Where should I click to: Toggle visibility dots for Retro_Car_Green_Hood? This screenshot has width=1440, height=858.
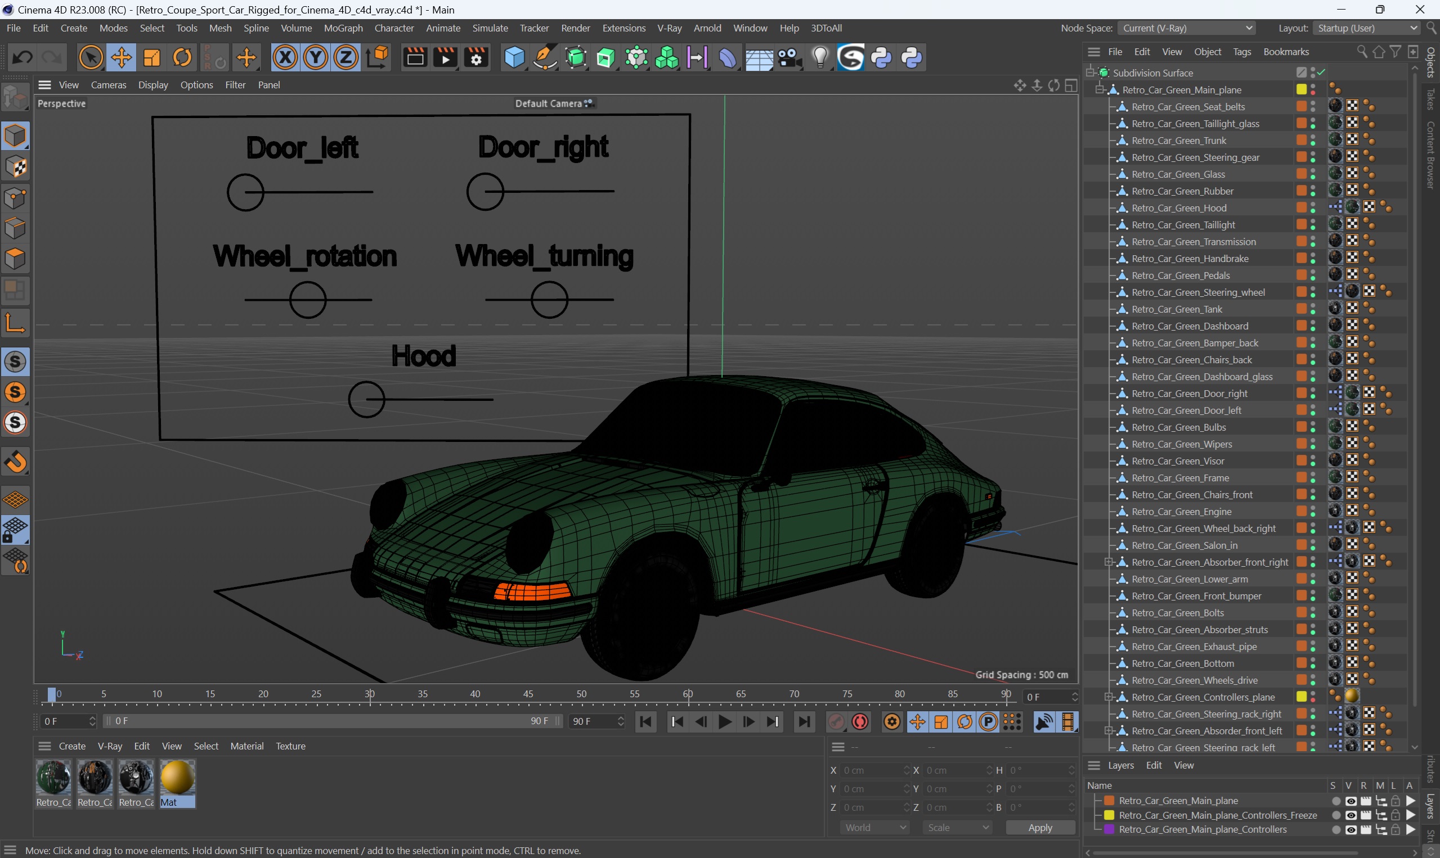[x=1313, y=207]
